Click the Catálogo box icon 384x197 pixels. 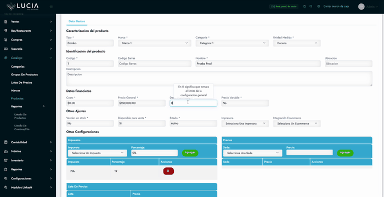tap(5, 58)
